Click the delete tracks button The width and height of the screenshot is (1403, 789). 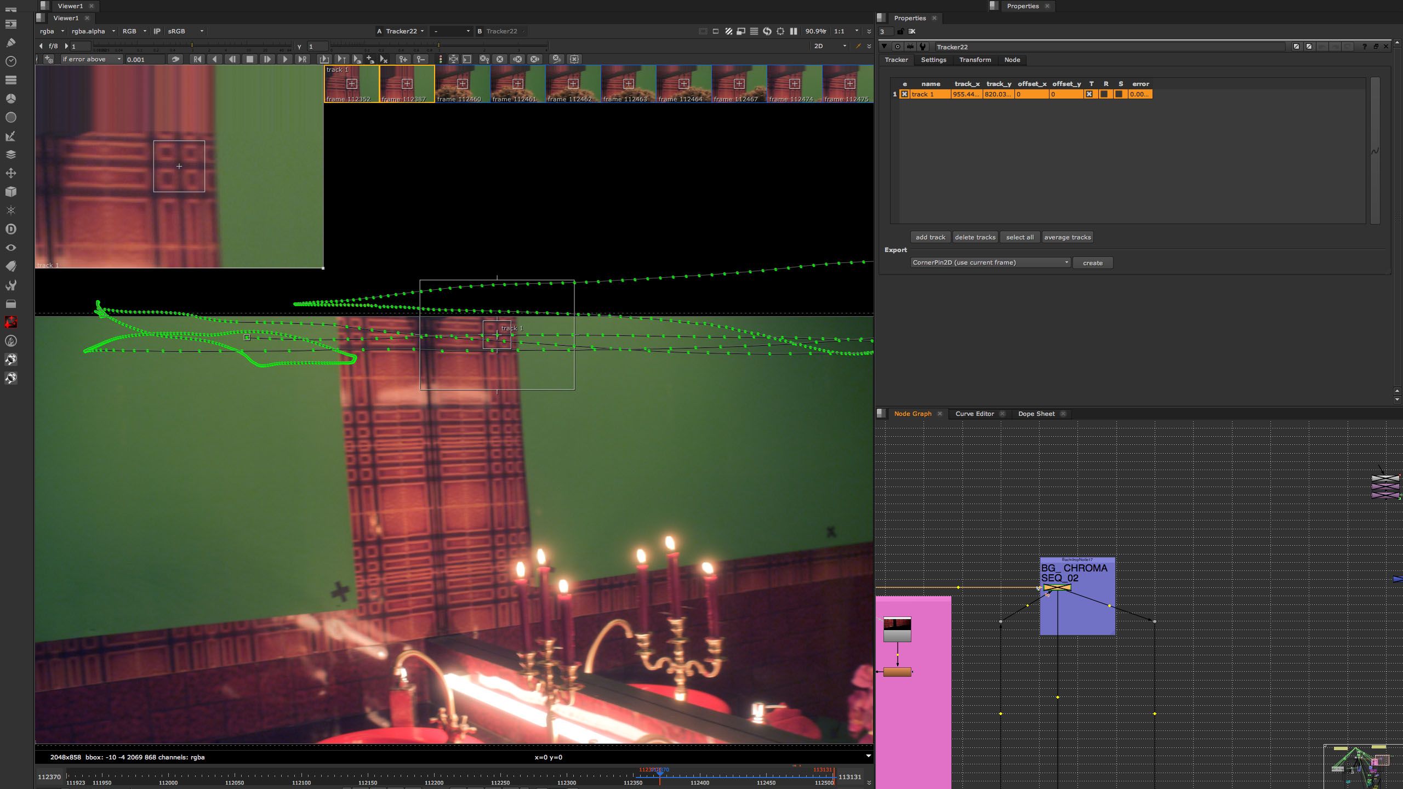click(x=975, y=237)
